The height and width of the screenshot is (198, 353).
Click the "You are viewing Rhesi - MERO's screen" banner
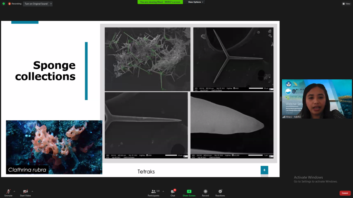[x=160, y=2]
